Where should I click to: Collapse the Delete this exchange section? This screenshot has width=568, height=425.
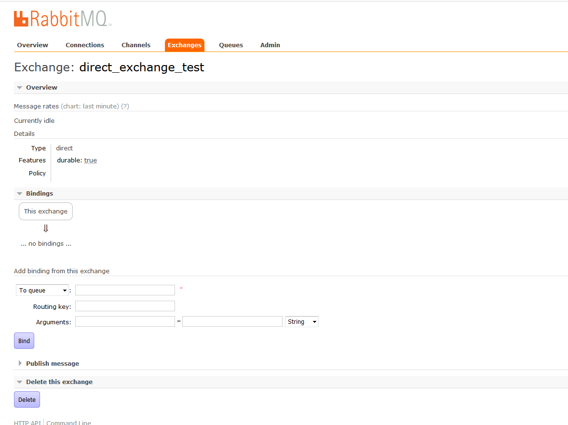tap(59, 381)
